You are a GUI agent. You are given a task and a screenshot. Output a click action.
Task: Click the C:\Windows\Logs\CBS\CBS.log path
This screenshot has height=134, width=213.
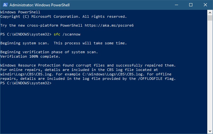(x=113, y=74)
